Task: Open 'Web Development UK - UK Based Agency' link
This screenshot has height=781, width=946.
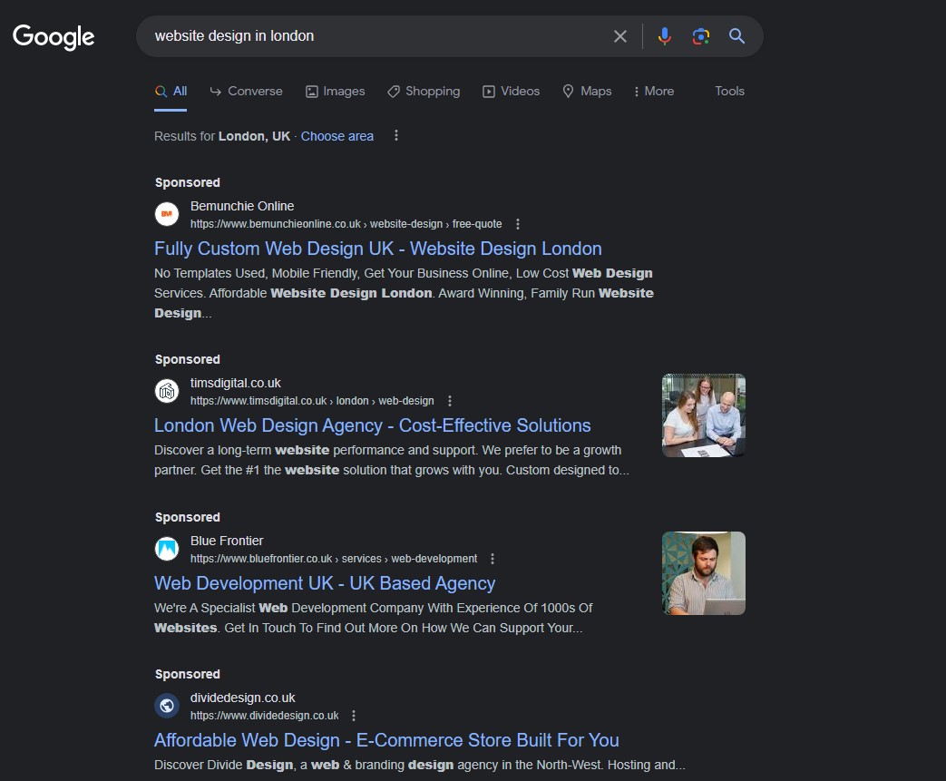Action: [325, 583]
